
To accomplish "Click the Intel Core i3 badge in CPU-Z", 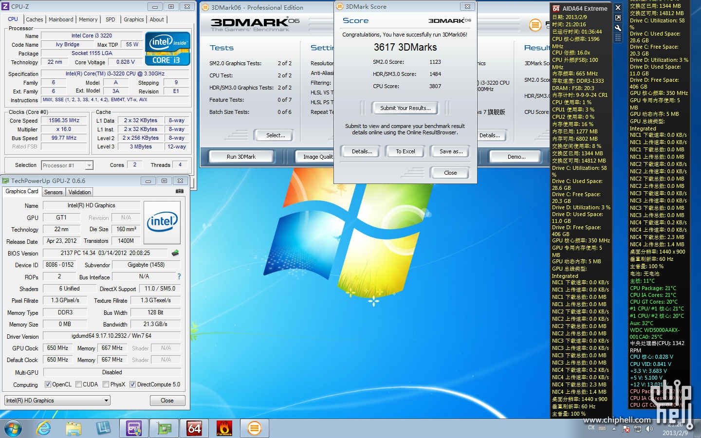I will tap(167, 49).
